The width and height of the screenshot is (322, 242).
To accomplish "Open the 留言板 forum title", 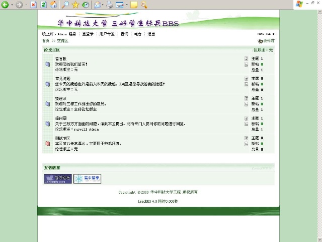I will coord(61,58).
